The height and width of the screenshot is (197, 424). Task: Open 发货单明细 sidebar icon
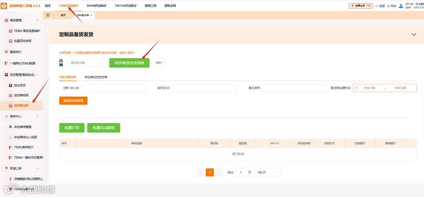coord(11,95)
